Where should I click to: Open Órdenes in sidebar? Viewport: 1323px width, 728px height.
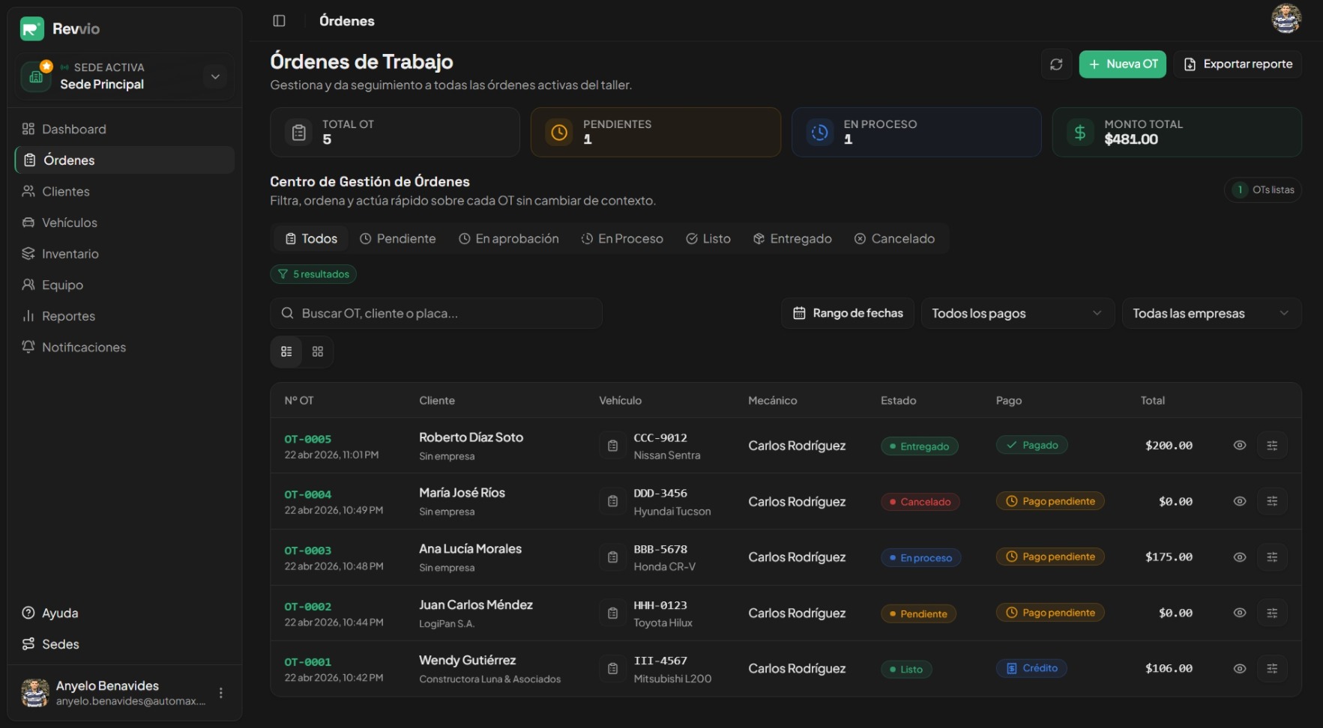[124, 160]
